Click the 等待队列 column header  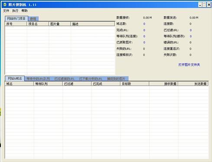click(x=48, y=84)
